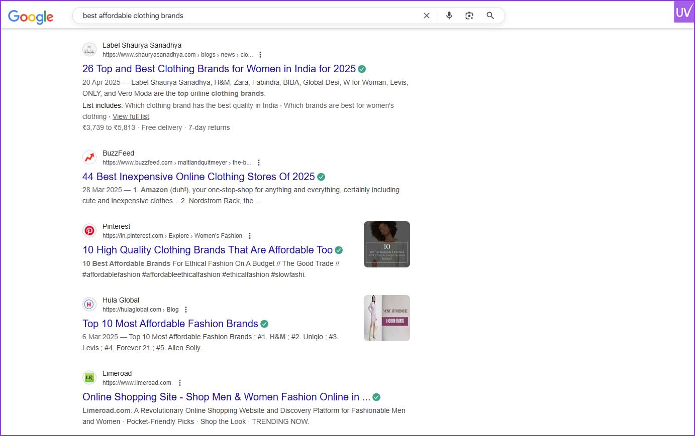Click green verified badge beside Online Shopping Site result

(x=376, y=397)
